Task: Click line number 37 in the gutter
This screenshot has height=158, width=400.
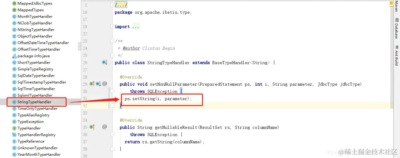Action: [85, 142]
